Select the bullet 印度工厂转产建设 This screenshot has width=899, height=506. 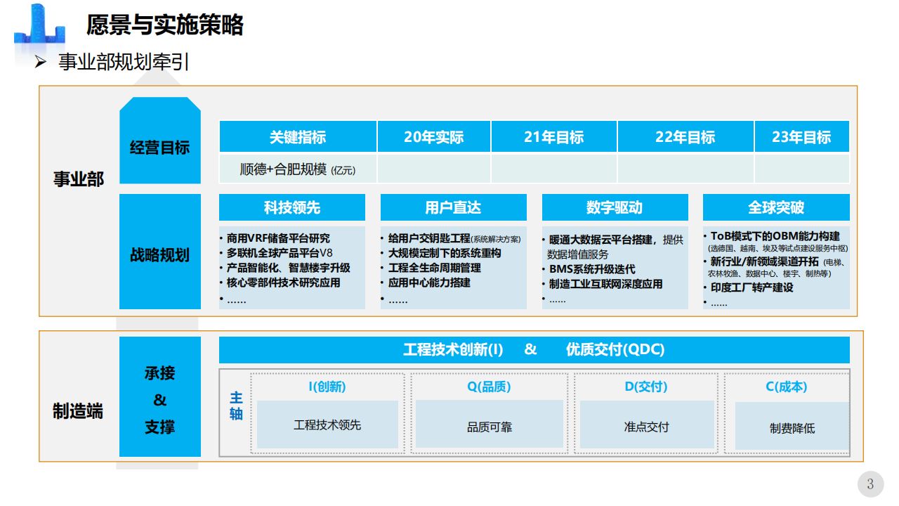click(x=752, y=287)
